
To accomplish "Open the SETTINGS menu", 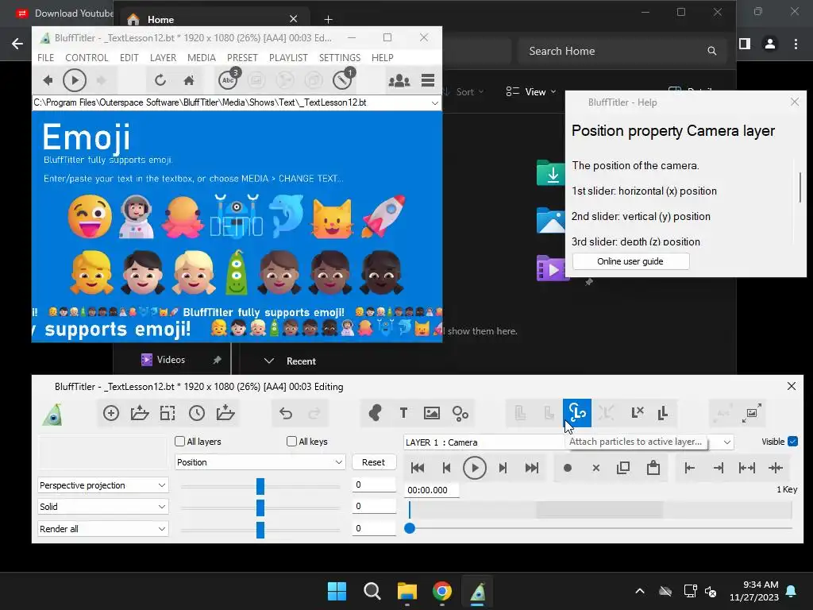I will [x=340, y=57].
